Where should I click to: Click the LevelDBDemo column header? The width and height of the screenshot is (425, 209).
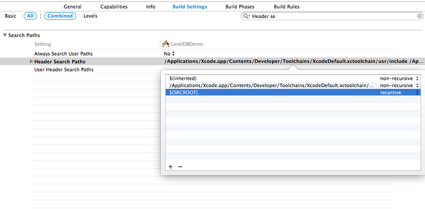click(186, 44)
